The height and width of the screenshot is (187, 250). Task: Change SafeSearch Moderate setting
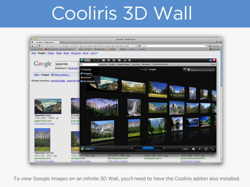pos(74,68)
